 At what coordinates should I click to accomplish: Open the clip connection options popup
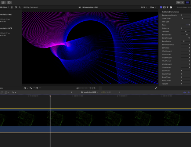[6, 92]
